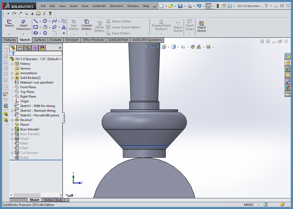The height and width of the screenshot is (209, 293).
Task: Select the Ellipse sketch tool
Action: [x=54, y=27]
